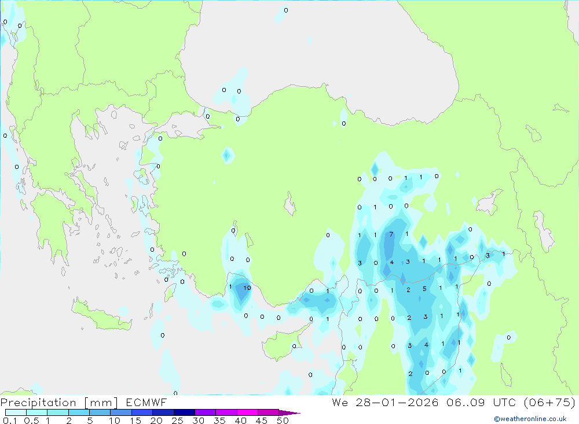Click the 'Precipitation' title word
Screen dimensions: 579x424
click(38, 402)
